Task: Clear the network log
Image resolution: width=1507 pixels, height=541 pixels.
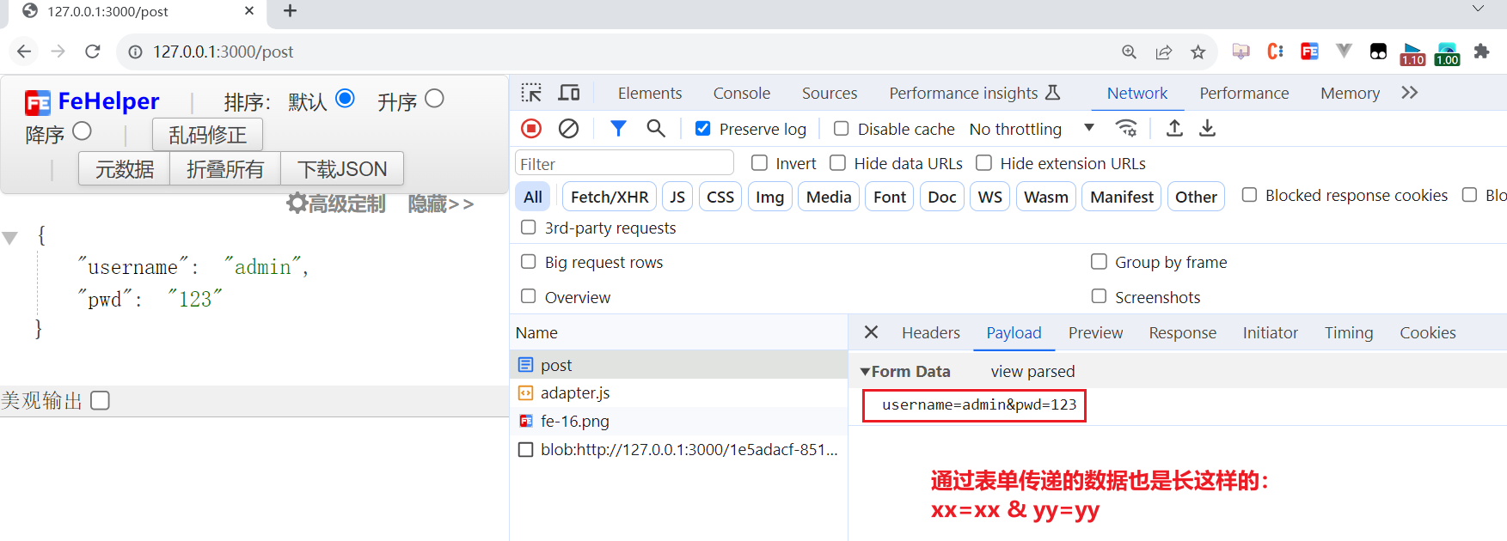Action: (x=568, y=129)
